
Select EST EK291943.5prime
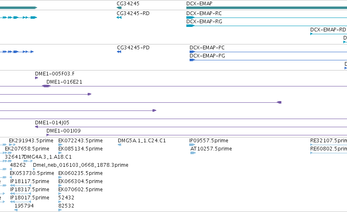click(31, 141)
